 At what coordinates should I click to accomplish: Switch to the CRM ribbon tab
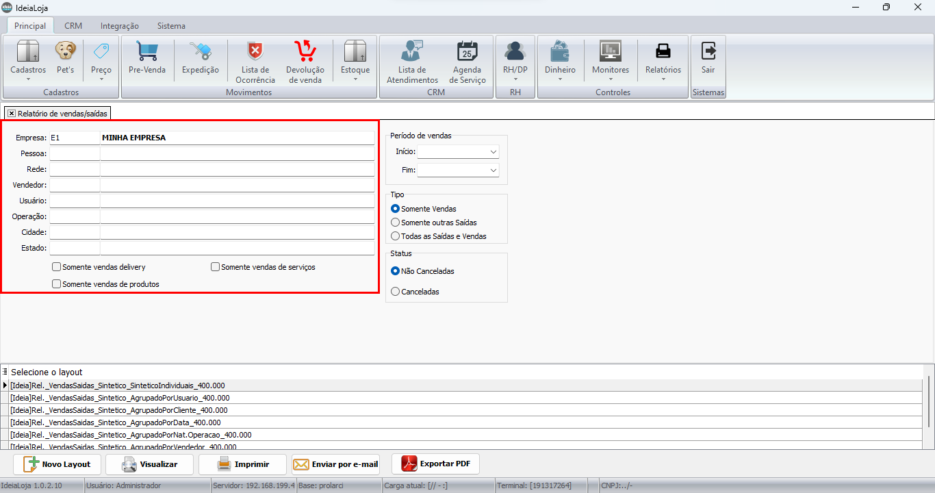(73, 26)
